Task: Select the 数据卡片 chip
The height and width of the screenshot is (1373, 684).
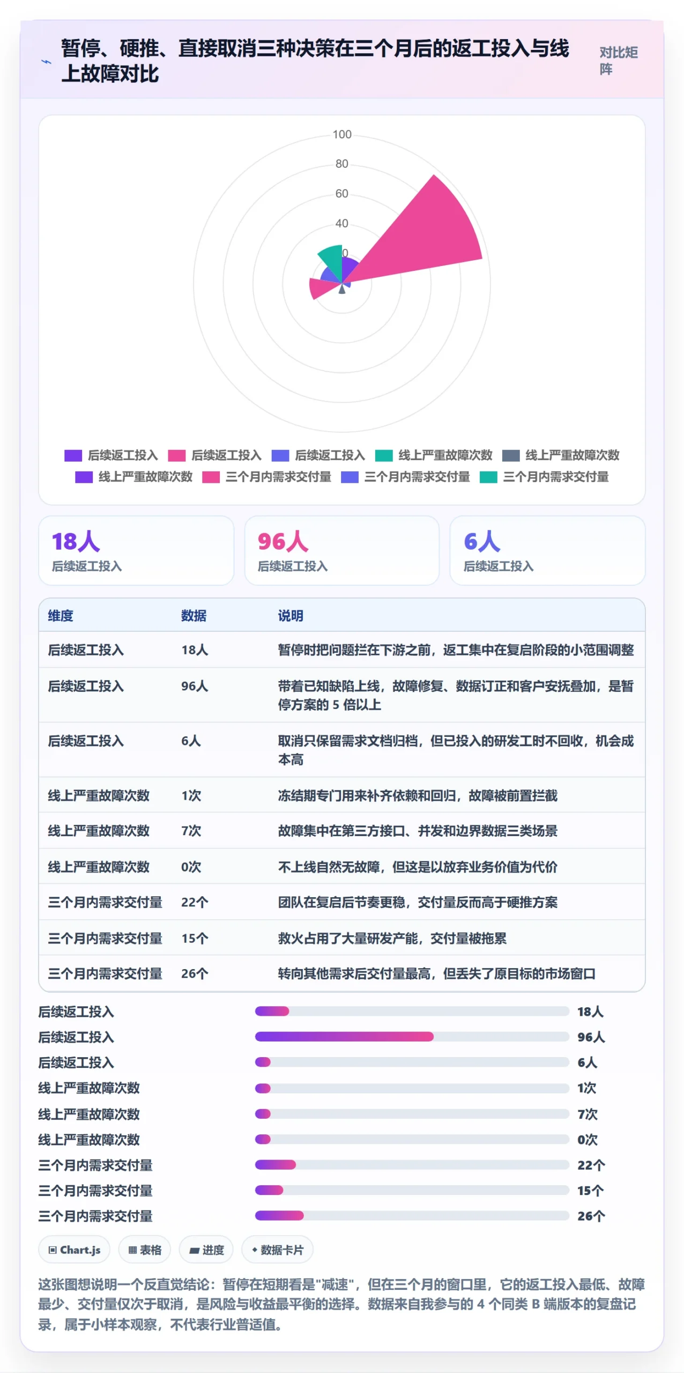Action: (277, 1250)
